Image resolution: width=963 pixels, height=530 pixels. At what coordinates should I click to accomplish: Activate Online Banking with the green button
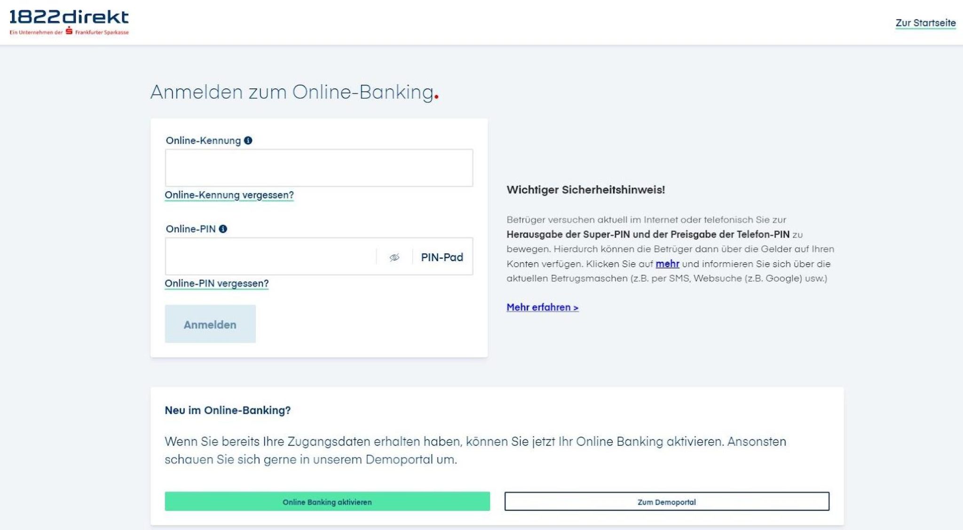(327, 501)
